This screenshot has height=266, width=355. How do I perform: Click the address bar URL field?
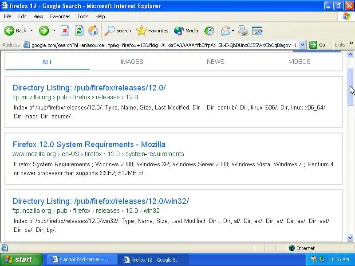[x=164, y=45]
